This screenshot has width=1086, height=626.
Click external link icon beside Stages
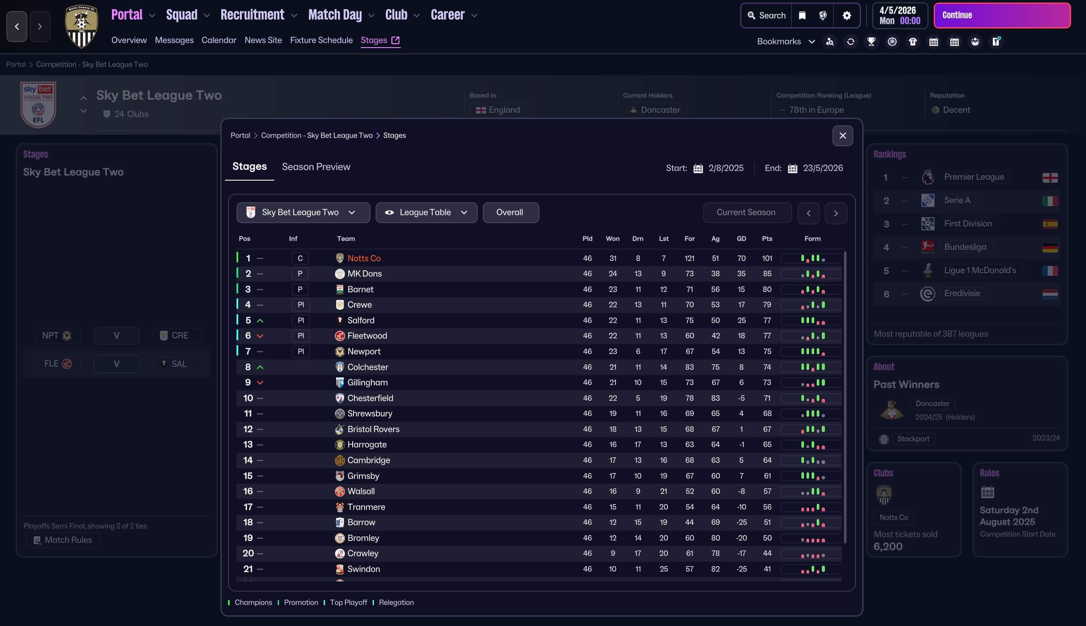coord(396,40)
